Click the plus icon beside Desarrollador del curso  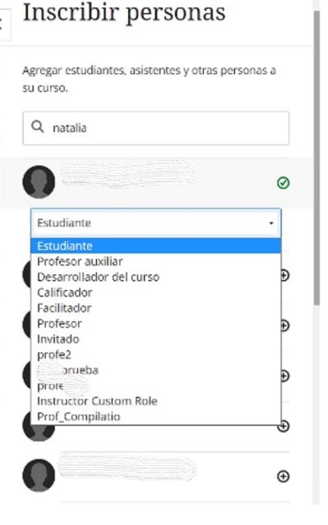(284, 275)
